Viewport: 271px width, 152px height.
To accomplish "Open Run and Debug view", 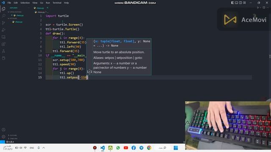I will 3,30.
